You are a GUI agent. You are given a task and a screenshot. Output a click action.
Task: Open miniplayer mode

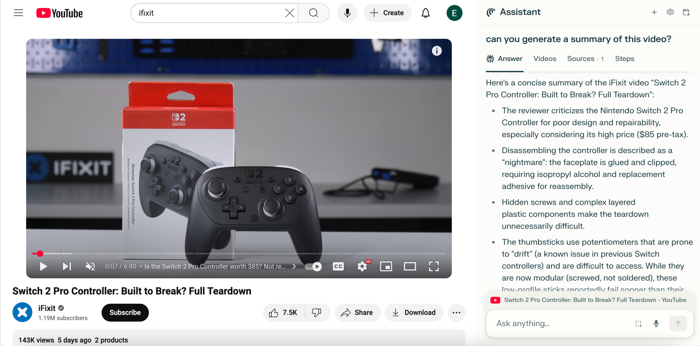coord(386,266)
